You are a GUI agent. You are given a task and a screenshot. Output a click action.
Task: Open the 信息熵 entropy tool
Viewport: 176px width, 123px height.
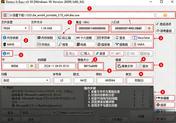click(105, 45)
